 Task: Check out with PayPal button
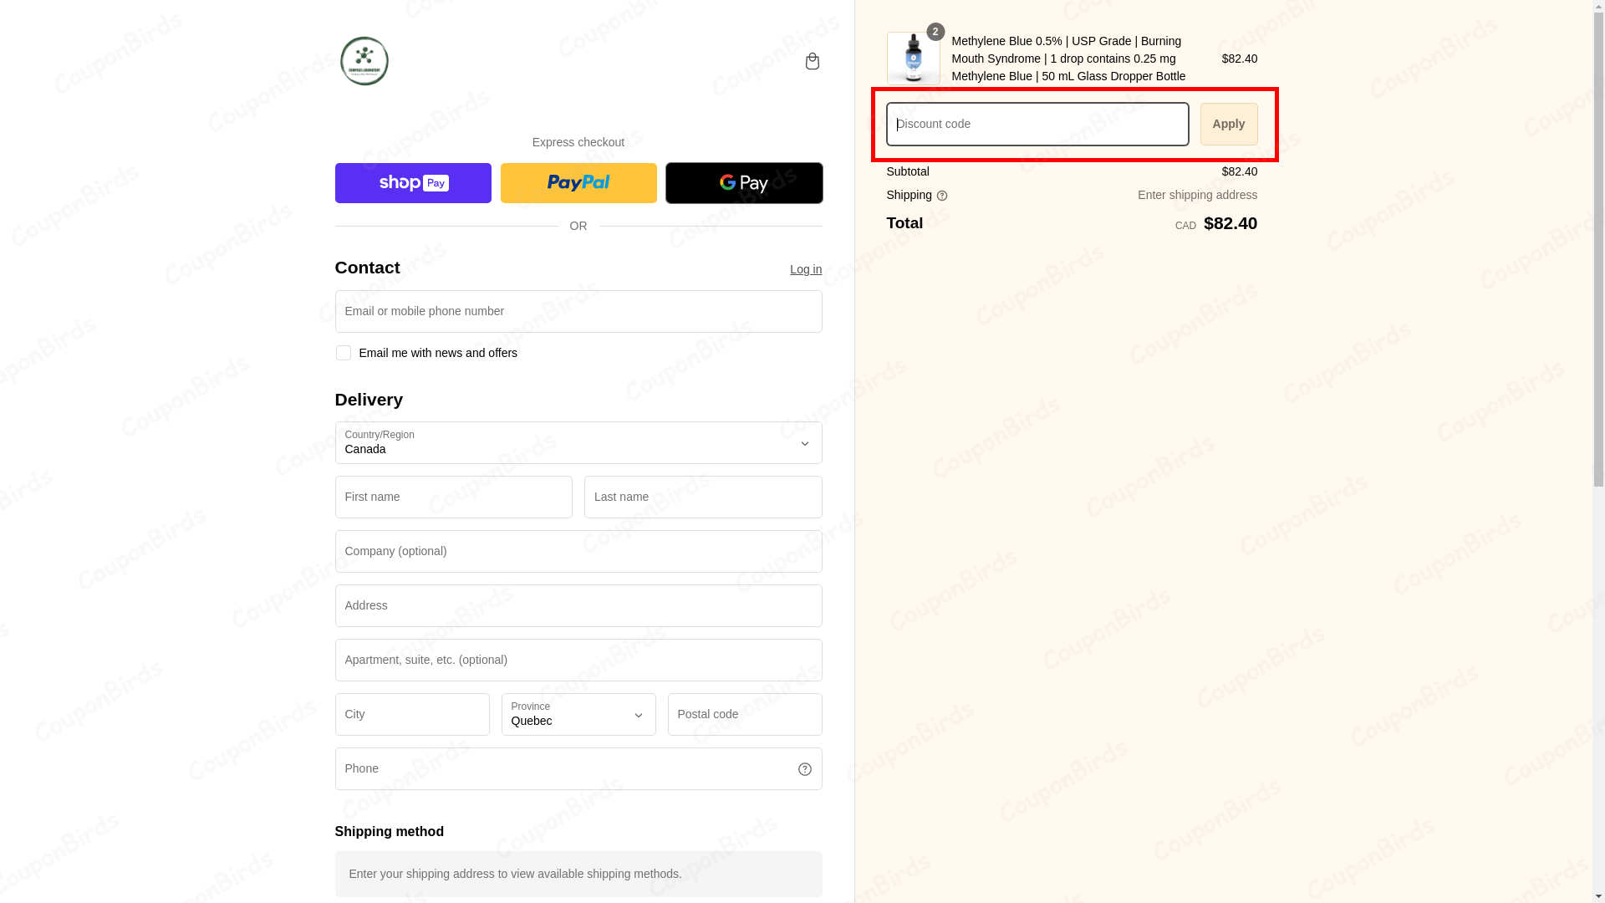point(578,183)
